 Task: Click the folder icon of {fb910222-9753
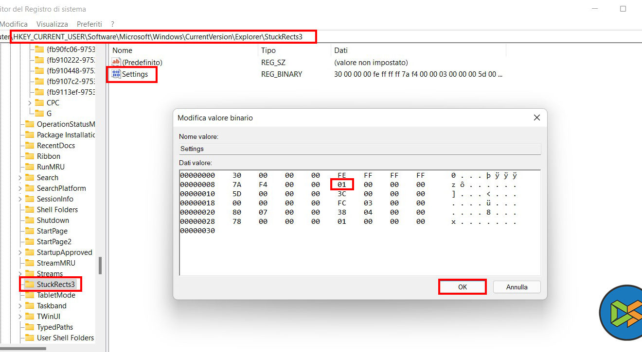point(39,60)
